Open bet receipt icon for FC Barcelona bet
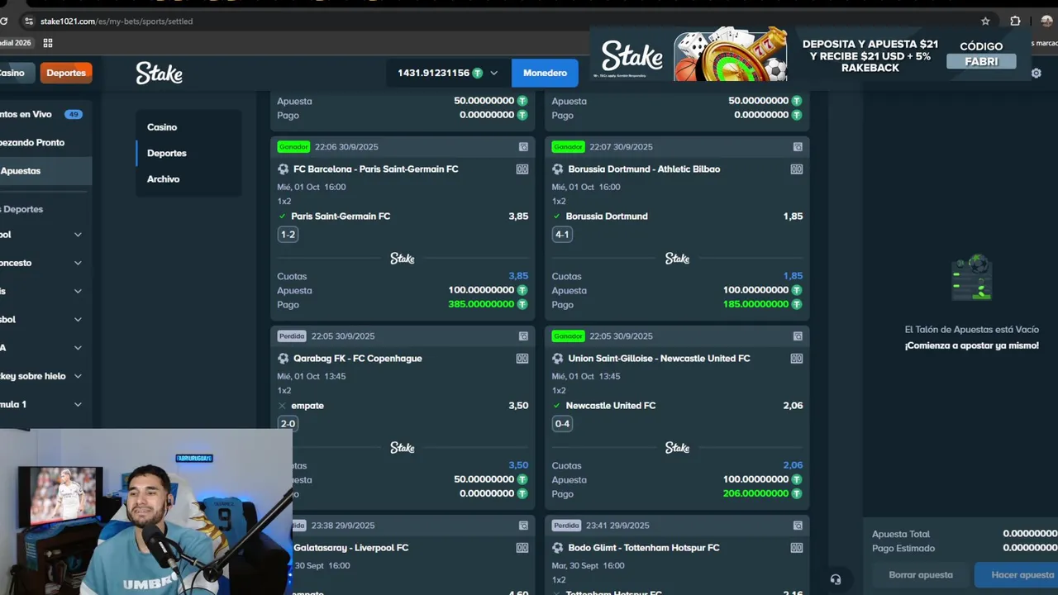The width and height of the screenshot is (1058, 595). coord(523,146)
